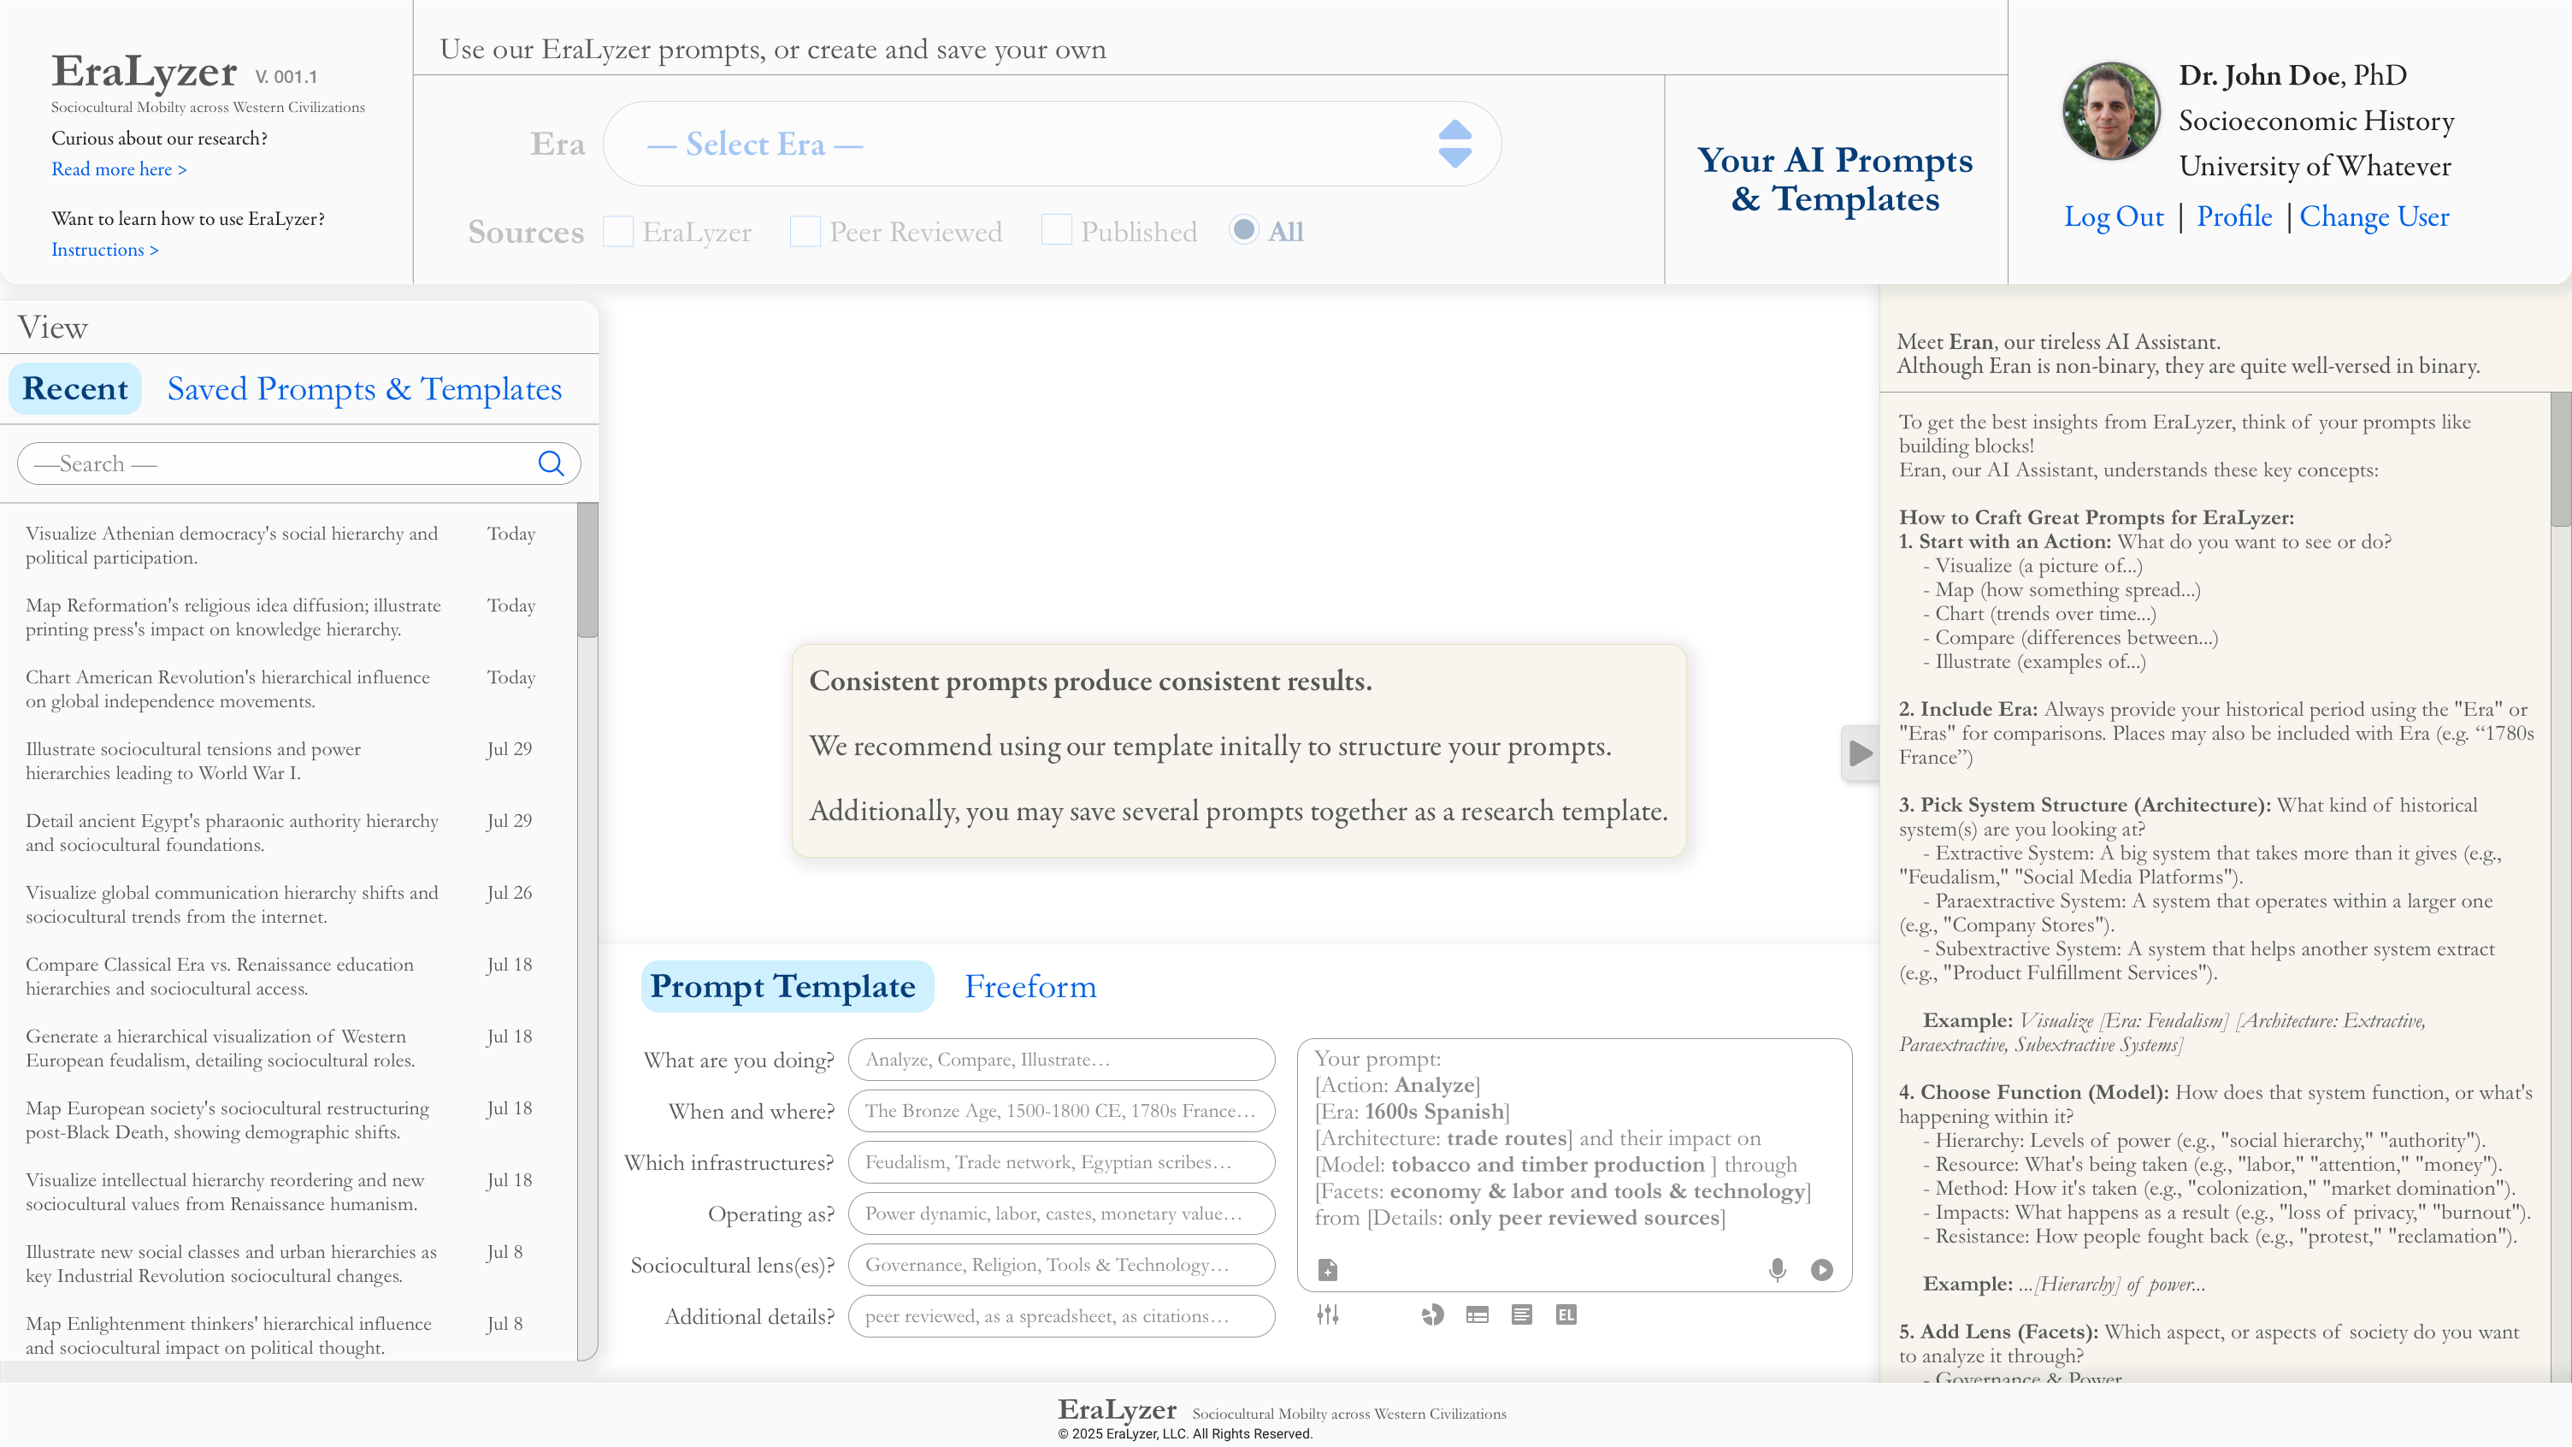This screenshot has height=1447, width=2572.
Task: Activate the microphone dictation icon
Action: tap(1776, 1269)
